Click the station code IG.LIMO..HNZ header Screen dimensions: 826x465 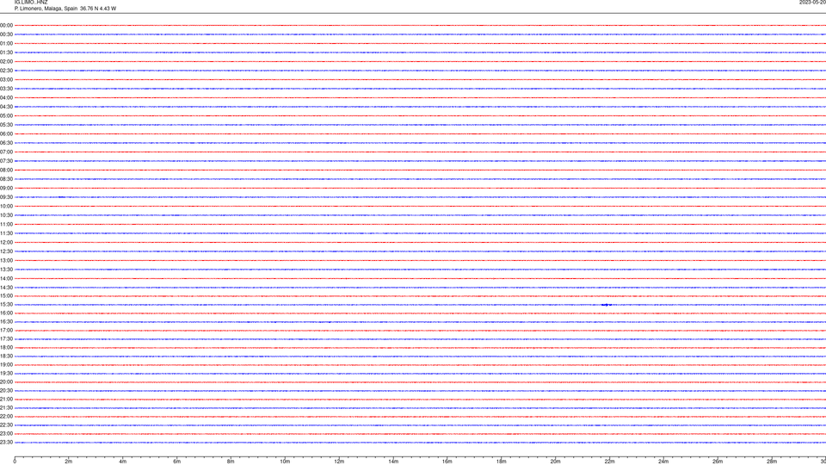(x=31, y=3)
